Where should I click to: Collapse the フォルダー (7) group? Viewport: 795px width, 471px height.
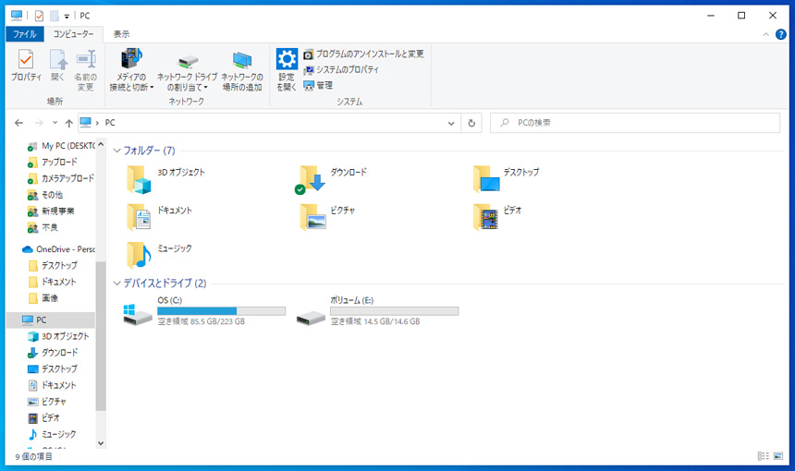click(x=116, y=151)
